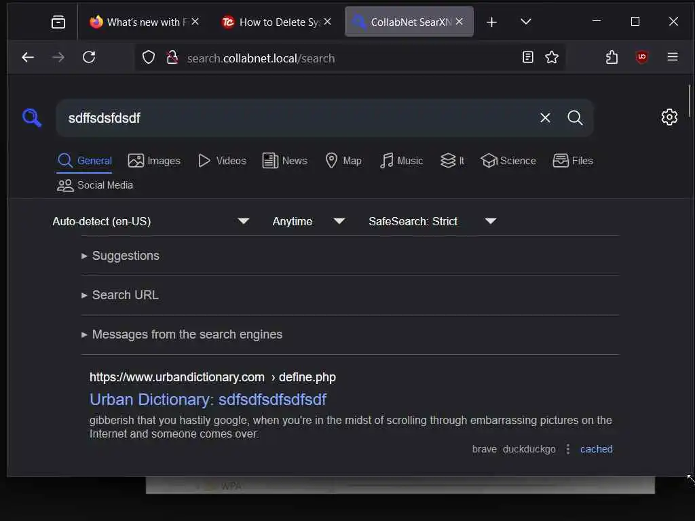Submit search with magnifier button
This screenshot has width=695, height=521.
pos(575,118)
